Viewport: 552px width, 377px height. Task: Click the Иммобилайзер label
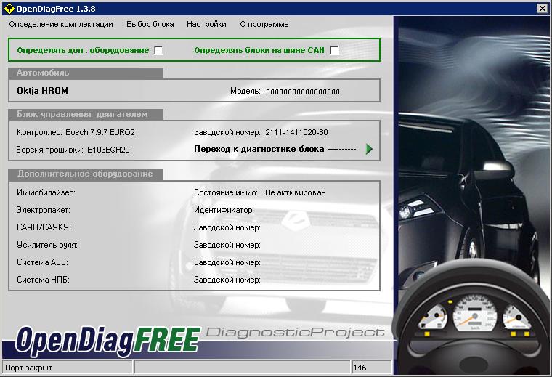click(46, 192)
